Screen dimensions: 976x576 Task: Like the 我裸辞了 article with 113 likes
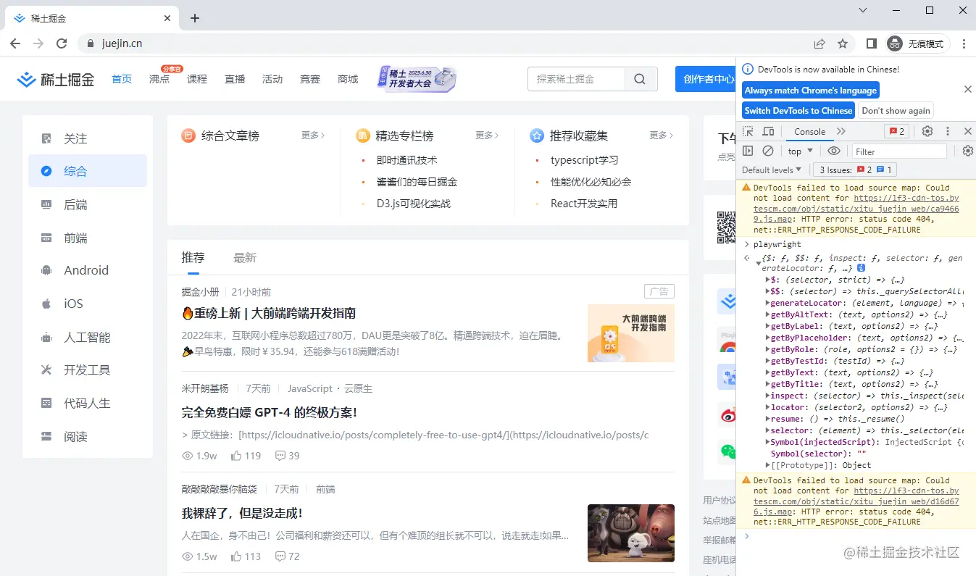point(246,556)
